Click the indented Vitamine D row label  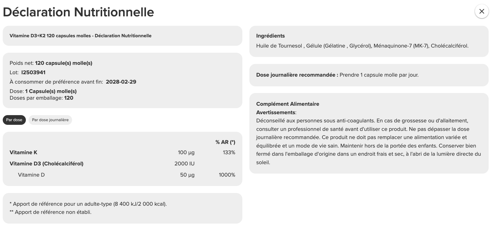tap(31, 175)
